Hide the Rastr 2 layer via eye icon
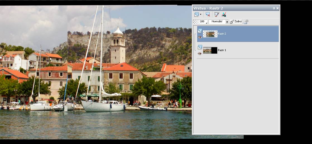The width and height of the screenshot is (312, 144). click(200, 37)
